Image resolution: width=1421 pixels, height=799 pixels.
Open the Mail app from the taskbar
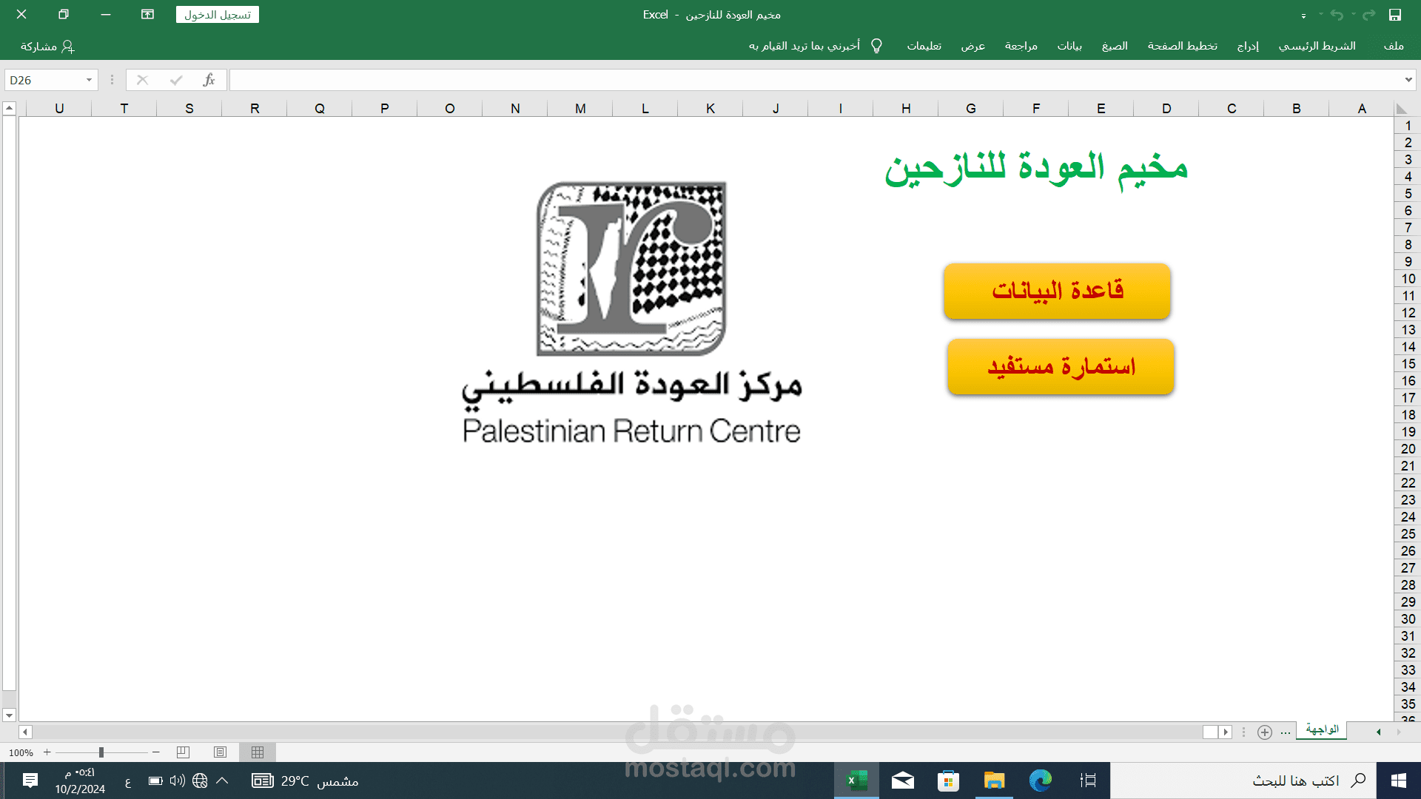(x=902, y=781)
